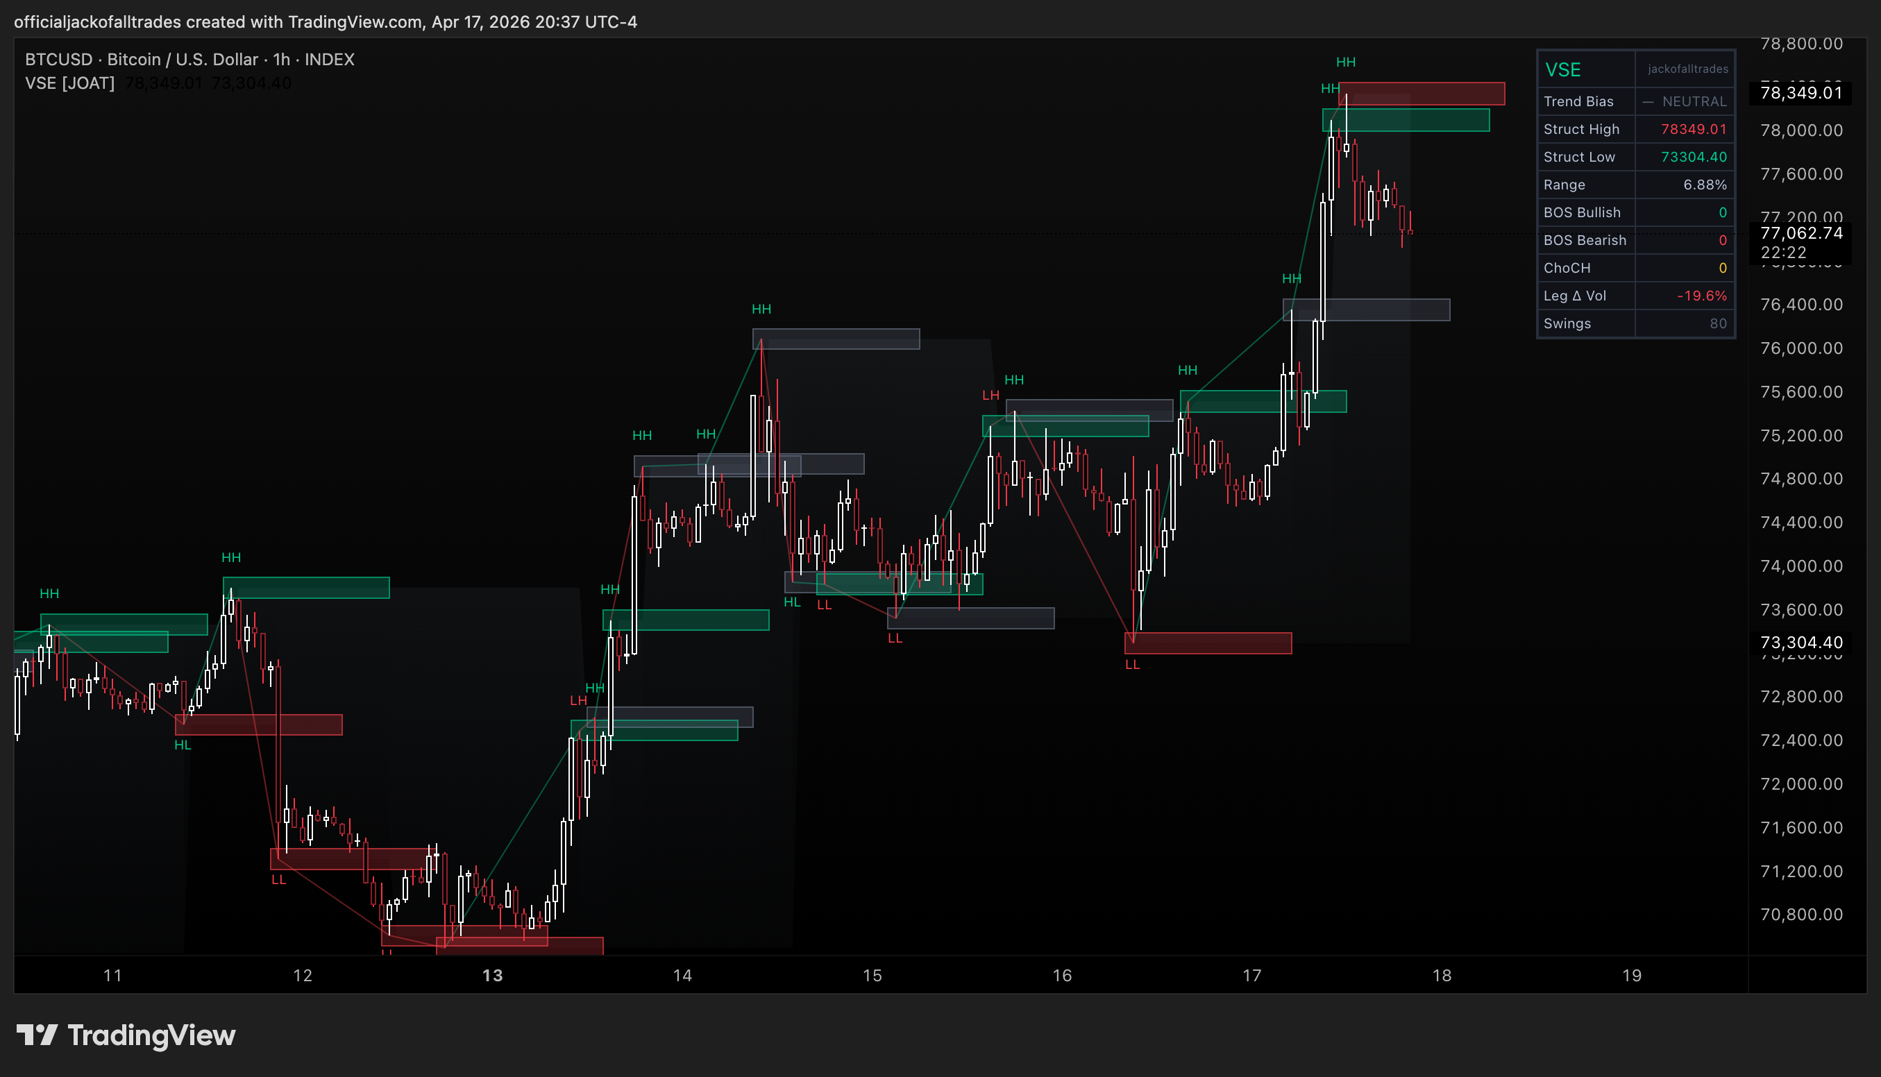Click the 78,000.00 price scale label

[1801, 130]
